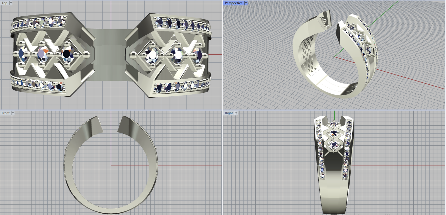This screenshot has height=215, width=446.
Task: Open the Front viewport dropdown arrow
Action: pyautogui.click(x=13, y=113)
